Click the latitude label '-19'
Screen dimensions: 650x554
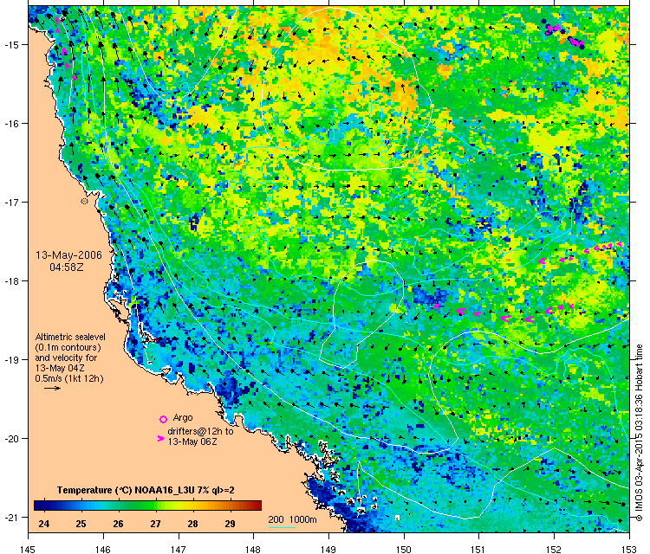(10, 359)
